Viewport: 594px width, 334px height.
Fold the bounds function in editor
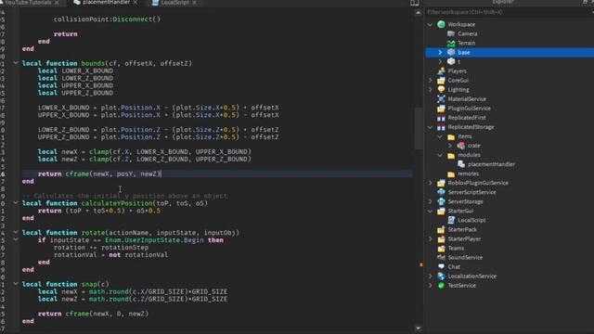point(16,63)
